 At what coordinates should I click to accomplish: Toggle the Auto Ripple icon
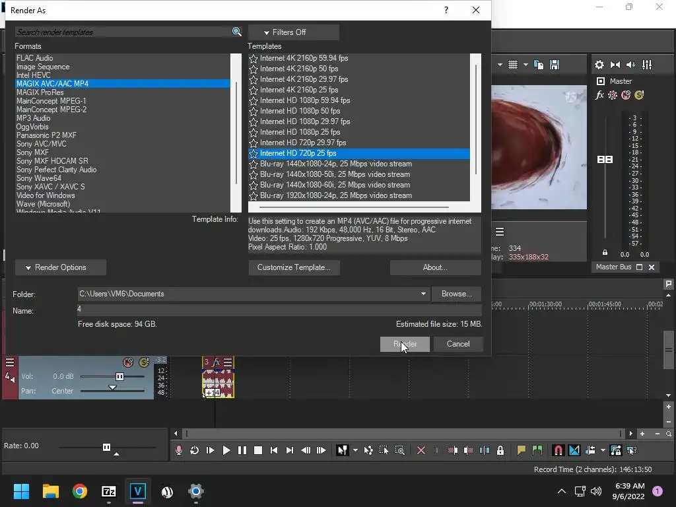590,450
